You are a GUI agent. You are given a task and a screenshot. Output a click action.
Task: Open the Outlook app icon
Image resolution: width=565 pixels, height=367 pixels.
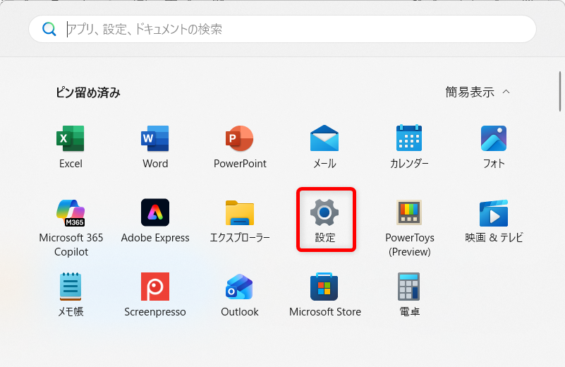click(240, 287)
